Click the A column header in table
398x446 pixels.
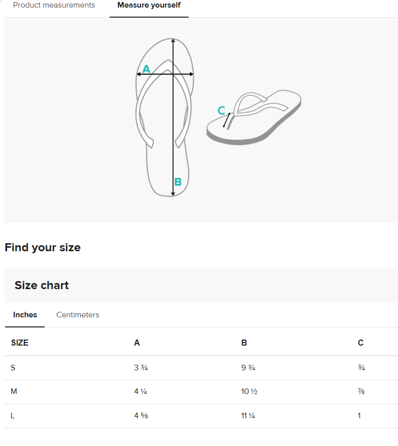137,343
